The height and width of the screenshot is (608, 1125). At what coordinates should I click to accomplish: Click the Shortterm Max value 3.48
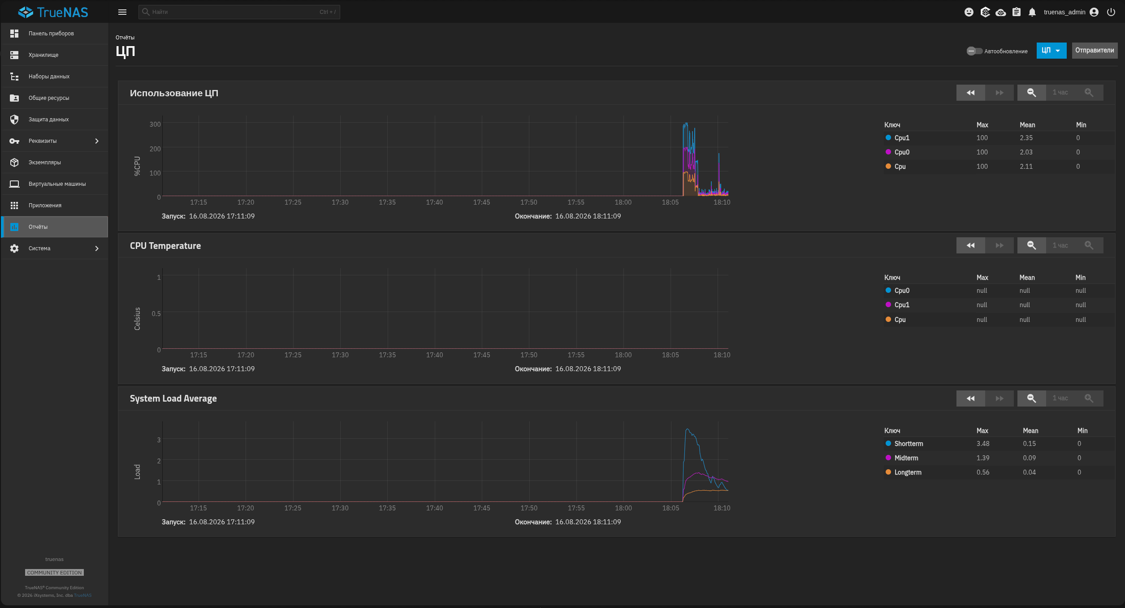983,444
